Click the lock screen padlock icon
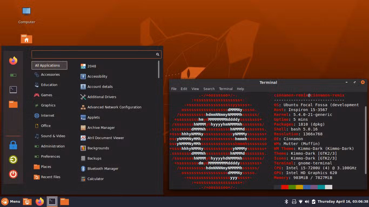369x207 pixels. (x=13, y=145)
